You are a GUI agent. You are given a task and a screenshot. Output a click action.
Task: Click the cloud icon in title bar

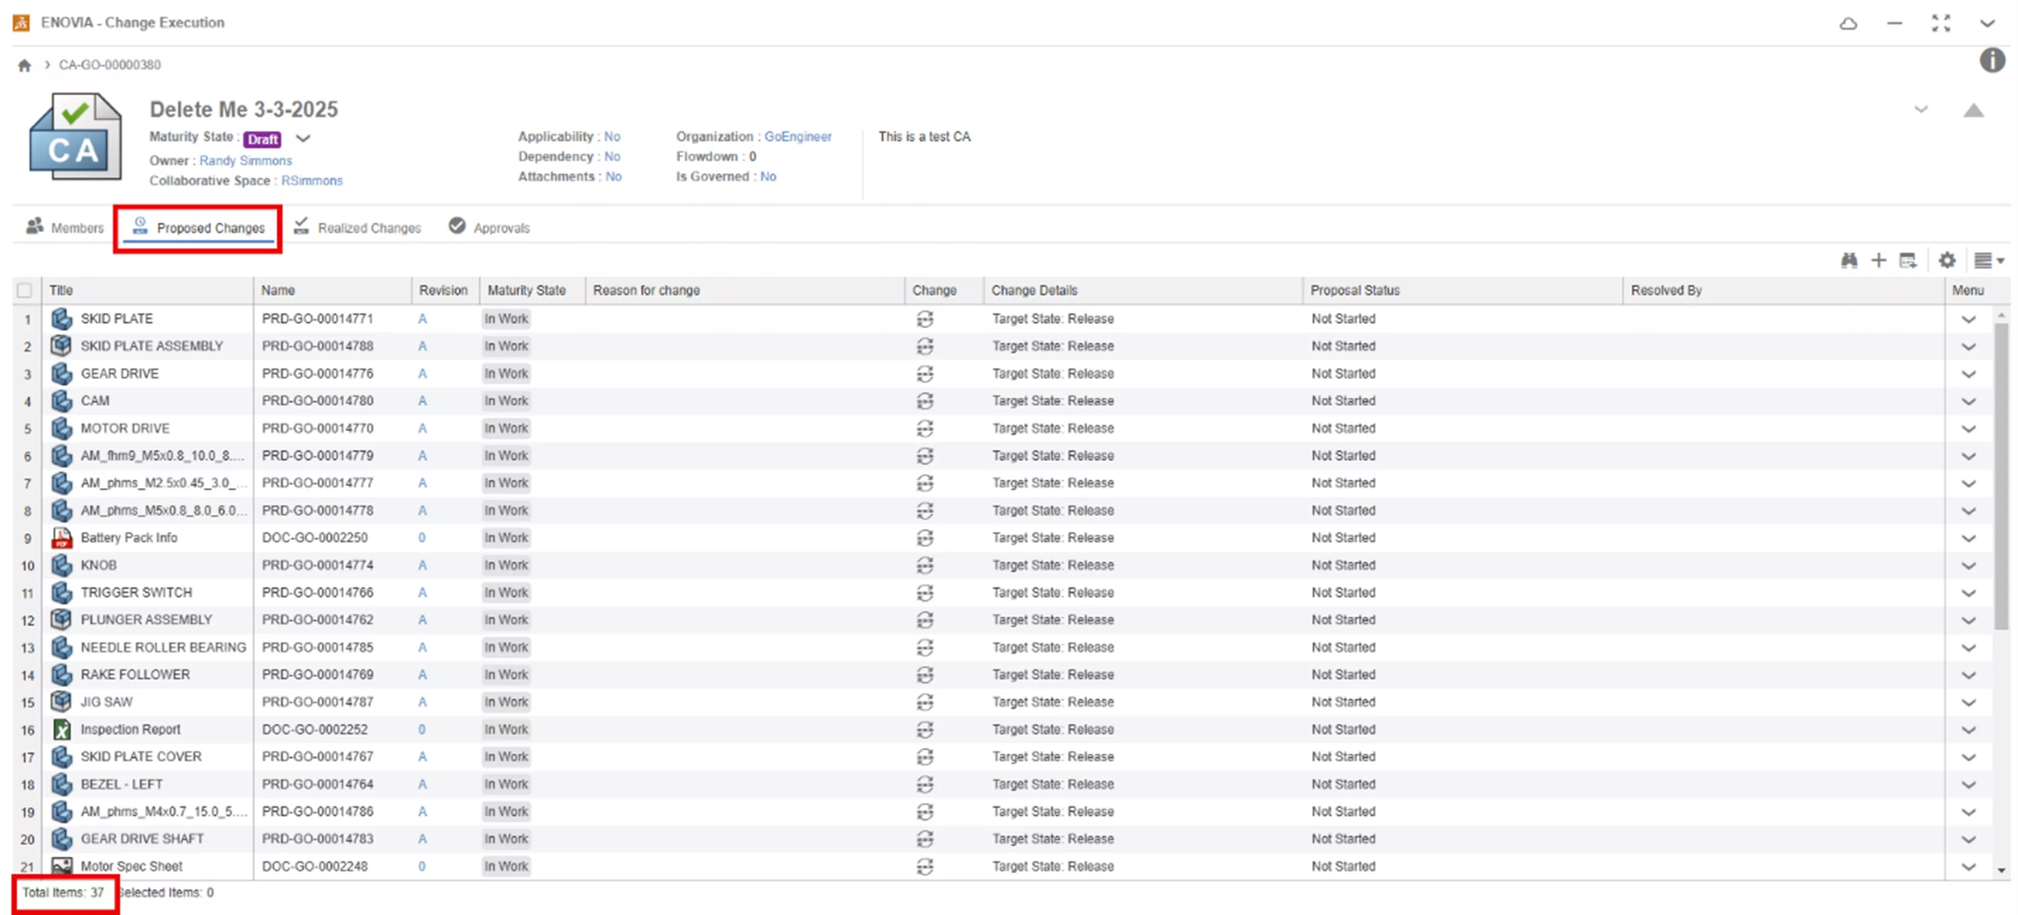pyautogui.click(x=1848, y=23)
